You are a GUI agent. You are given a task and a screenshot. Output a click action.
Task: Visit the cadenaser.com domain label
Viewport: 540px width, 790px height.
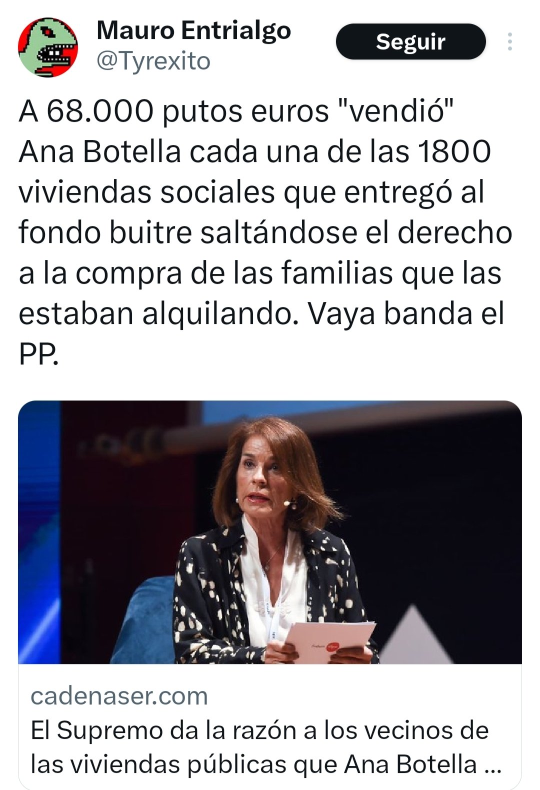tap(119, 696)
